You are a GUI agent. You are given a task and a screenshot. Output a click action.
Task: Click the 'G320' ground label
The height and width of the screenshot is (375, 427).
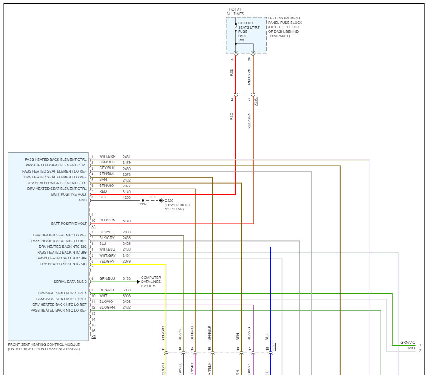(x=169, y=201)
